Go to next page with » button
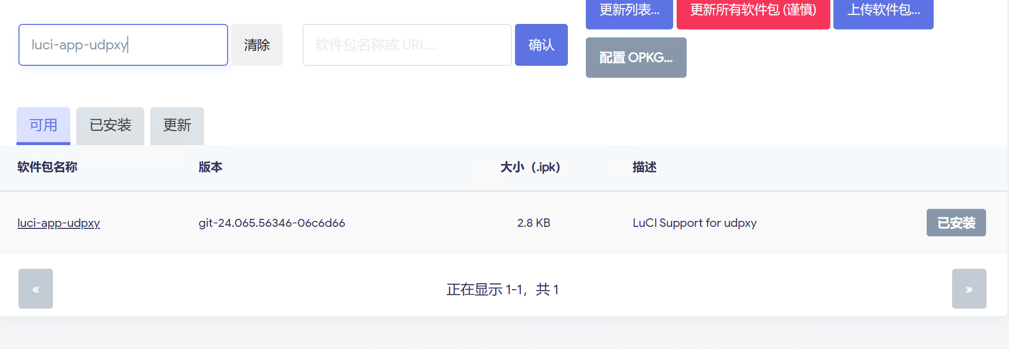The width and height of the screenshot is (1009, 349). (x=969, y=289)
